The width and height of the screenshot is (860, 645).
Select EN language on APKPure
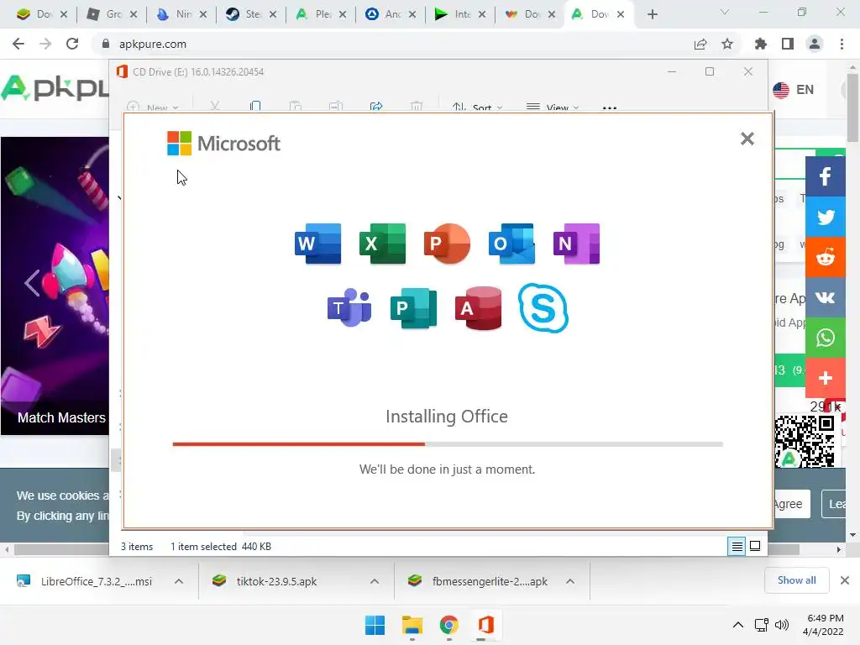point(794,89)
